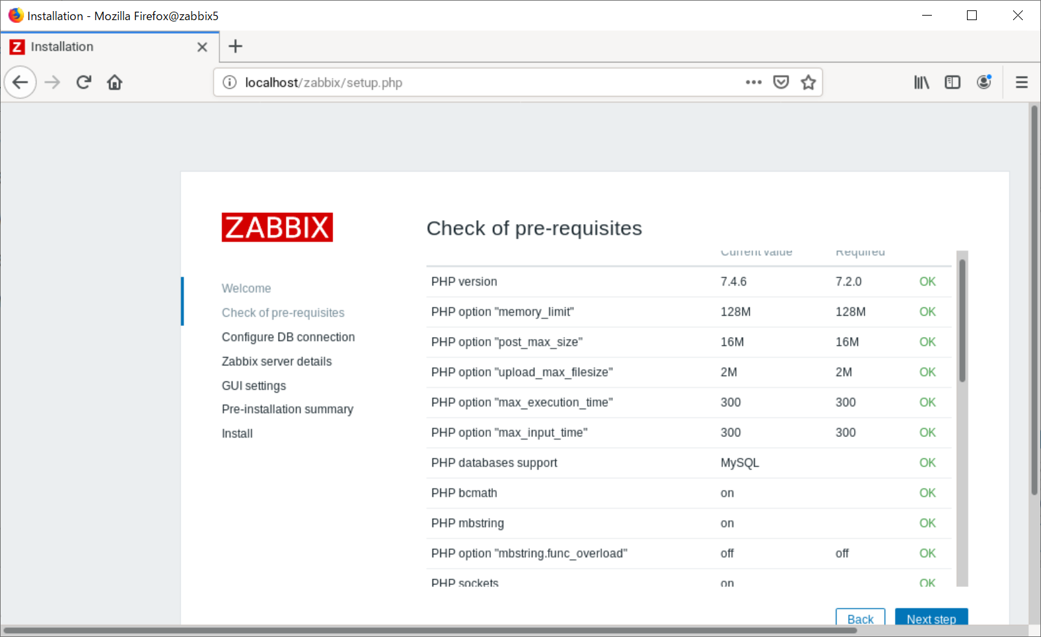This screenshot has width=1041, height=637.
Task: Click OK status in PHP version row
Action: pos(927,282)
